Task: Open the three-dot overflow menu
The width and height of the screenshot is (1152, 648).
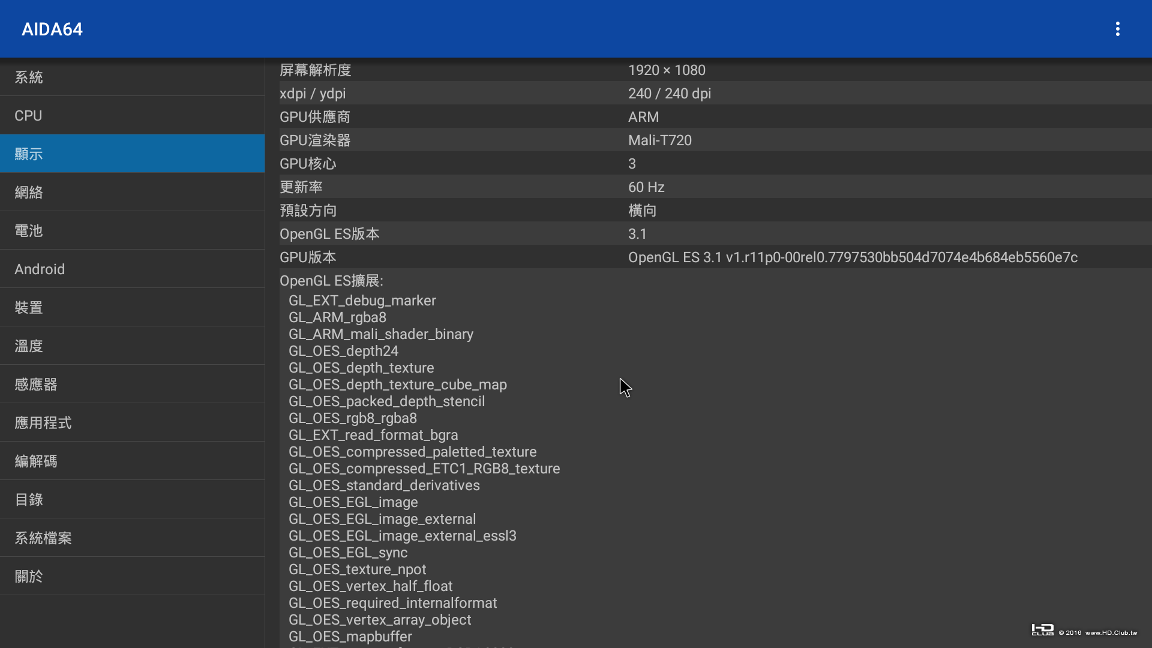Action: (x=1117, y=29)
